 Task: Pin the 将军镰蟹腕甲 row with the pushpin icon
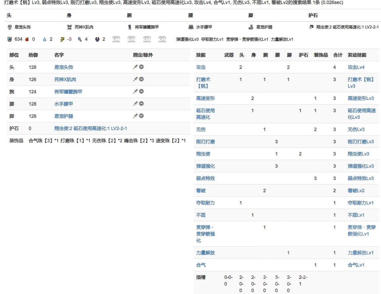(135, 91)
